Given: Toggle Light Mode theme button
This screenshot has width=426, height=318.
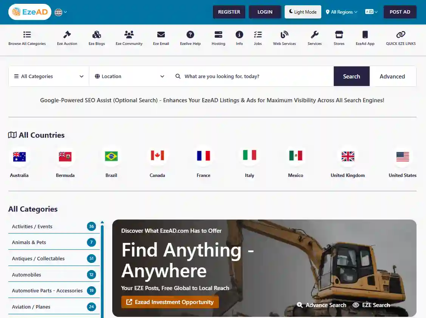Looking at the screenshot, I should coord(303,12).
